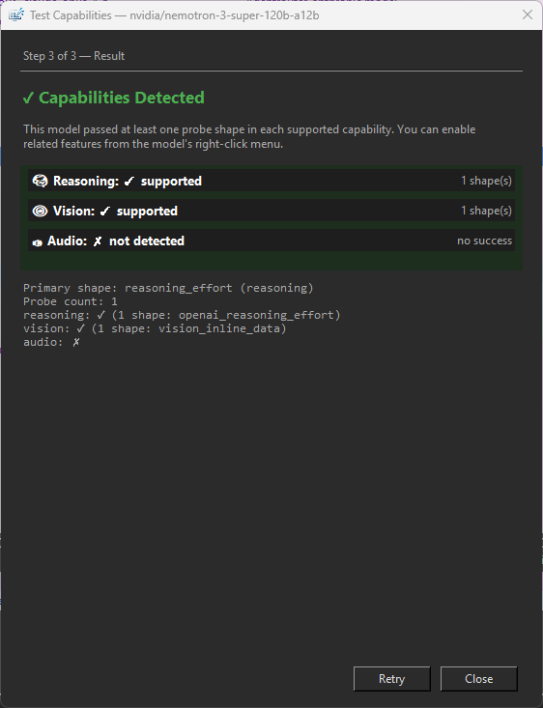Select the Vision supported row
The height and width of the screenshot is (708, 543).
pos(271,211)
